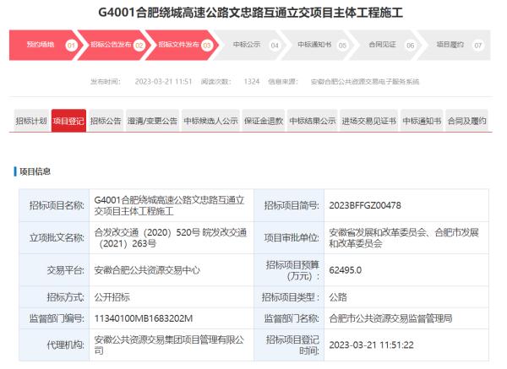The height and width of the screenshot is (369, 507).
Task: Click the page title G4001合肥绕城高速公路文忠路互通立交
Action: tap(251, 13)
